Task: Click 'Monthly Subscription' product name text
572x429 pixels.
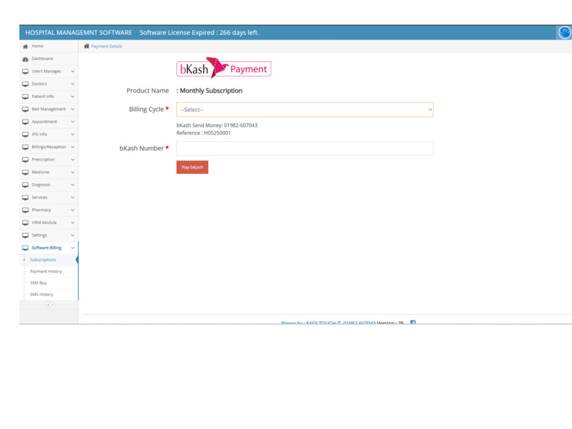Action: pos(211,90)
